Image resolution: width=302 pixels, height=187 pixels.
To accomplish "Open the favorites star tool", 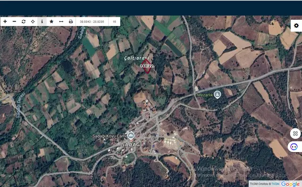I will point(51,21).
